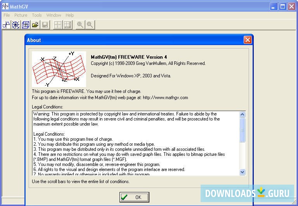Open the Window menu
The width and height of the screenshot is (298, 206).
pyautogui.click(x=54, y=15)
